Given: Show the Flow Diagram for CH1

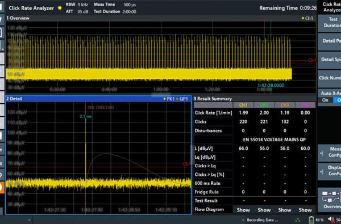Looking at the screenshot, I should coord(243,210).
